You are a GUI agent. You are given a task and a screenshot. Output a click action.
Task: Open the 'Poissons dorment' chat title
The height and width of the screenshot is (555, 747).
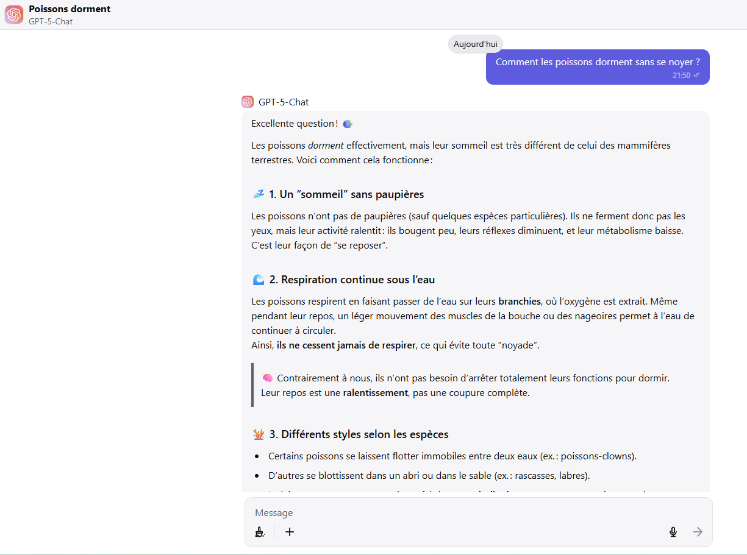click(70, 9)
